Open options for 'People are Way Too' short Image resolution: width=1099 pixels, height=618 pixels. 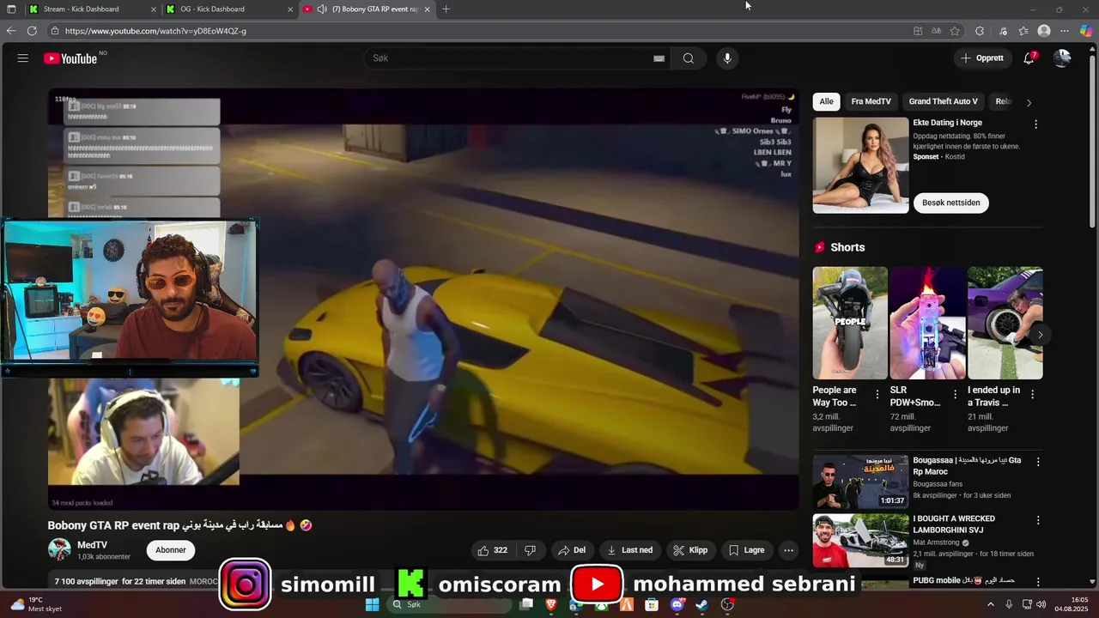(877, 394)
